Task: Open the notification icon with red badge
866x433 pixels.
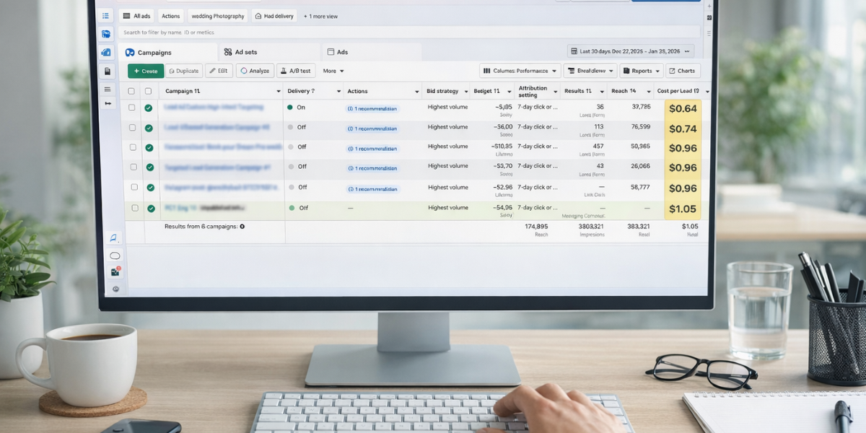Action: (x=115, y=271)
